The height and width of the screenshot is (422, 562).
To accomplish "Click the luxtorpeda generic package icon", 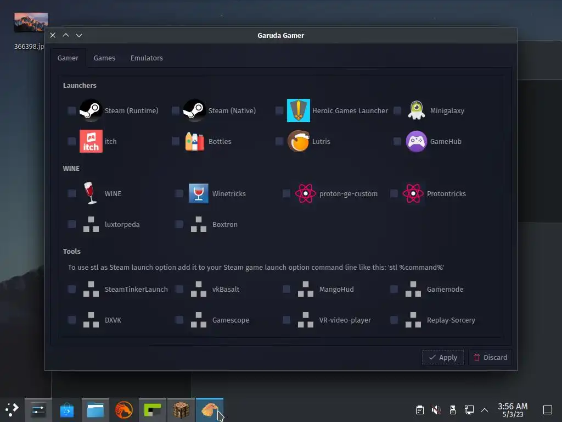I will coord(91,224).
